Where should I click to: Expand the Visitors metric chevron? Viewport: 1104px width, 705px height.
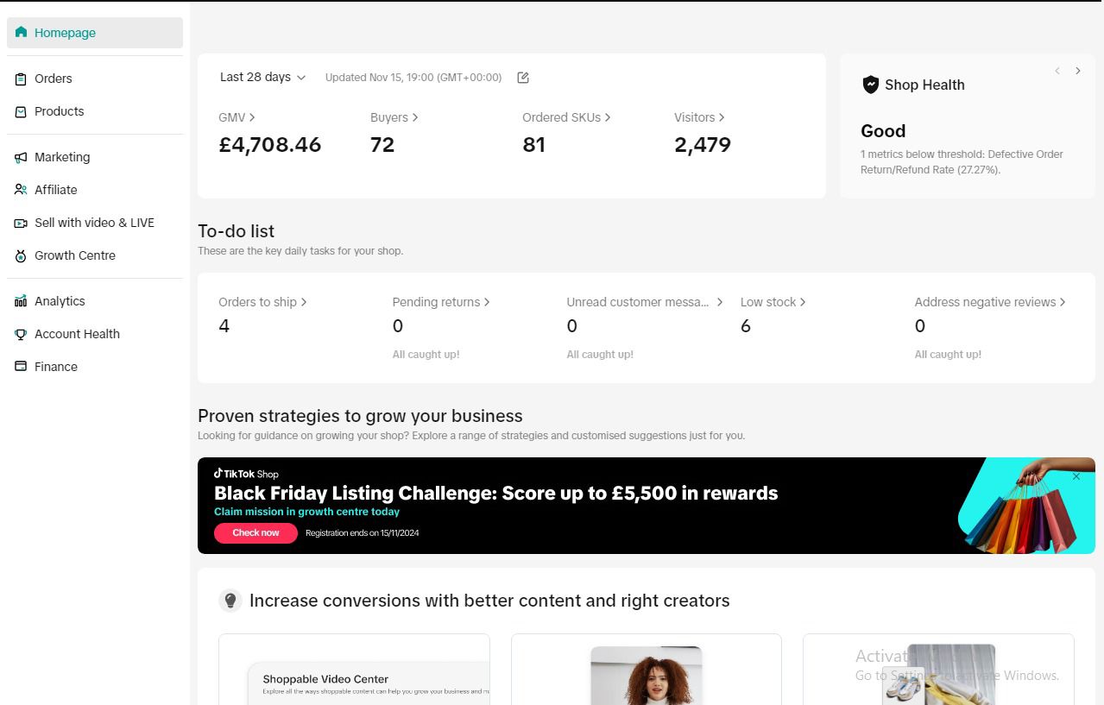tap(722, 117)
